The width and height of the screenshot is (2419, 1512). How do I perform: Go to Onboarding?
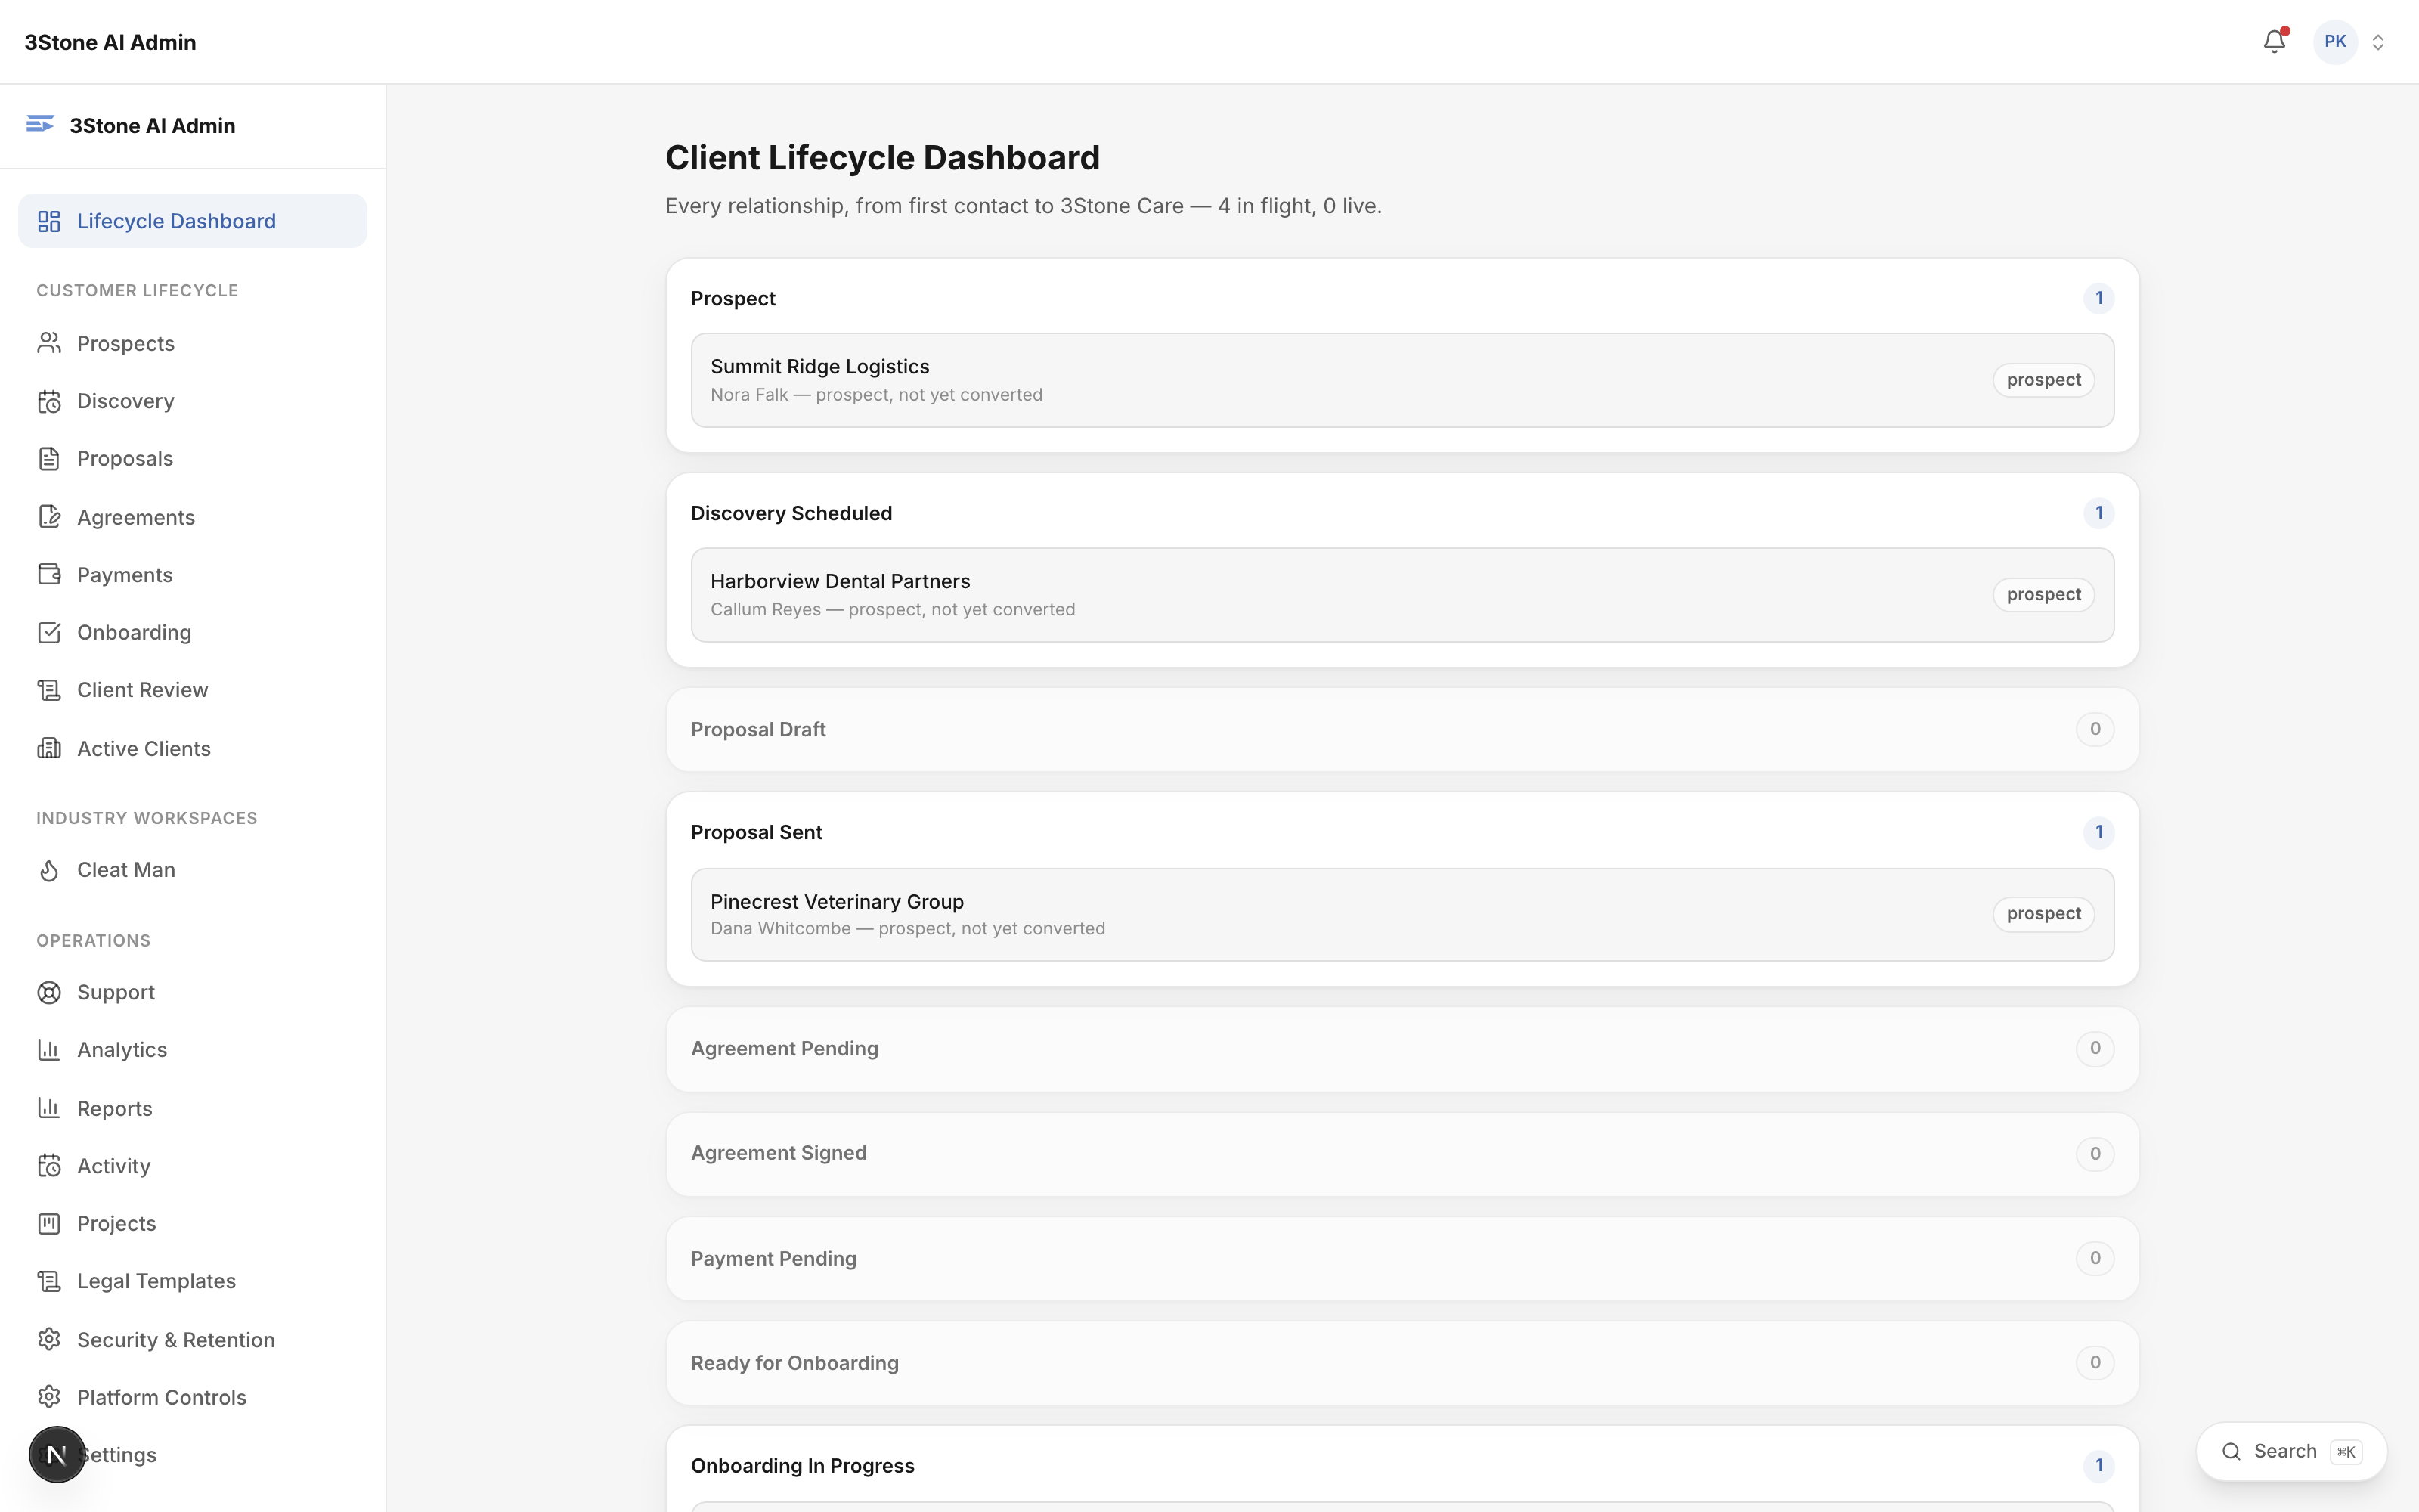point(192,632)
